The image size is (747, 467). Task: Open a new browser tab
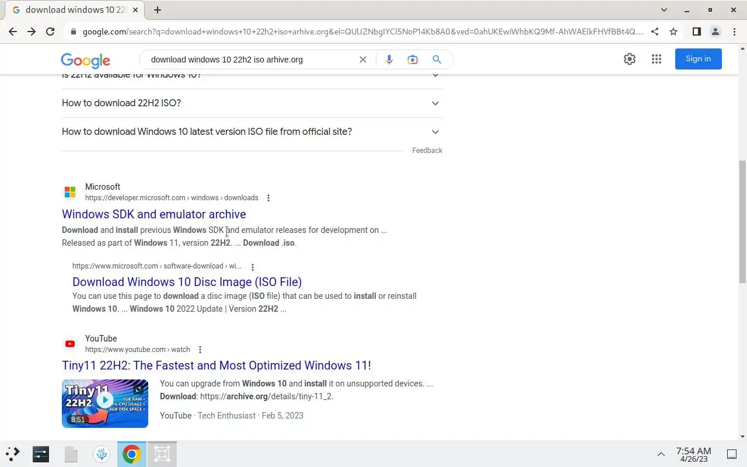[158, 10]
